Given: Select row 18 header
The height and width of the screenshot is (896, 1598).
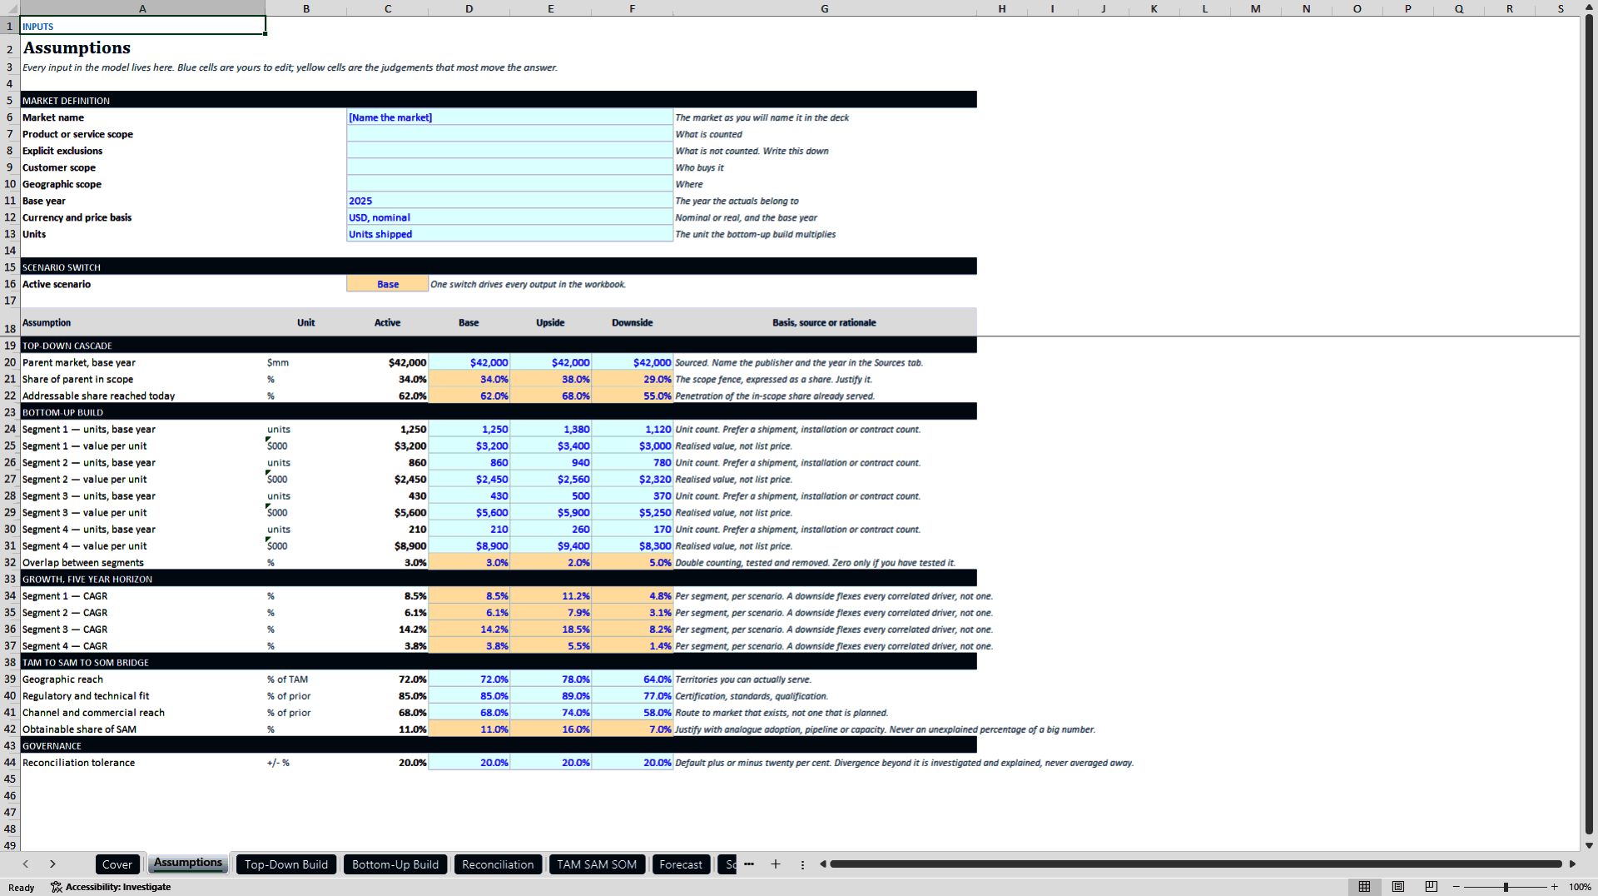Looking at the screenshot, I should 10,322.
